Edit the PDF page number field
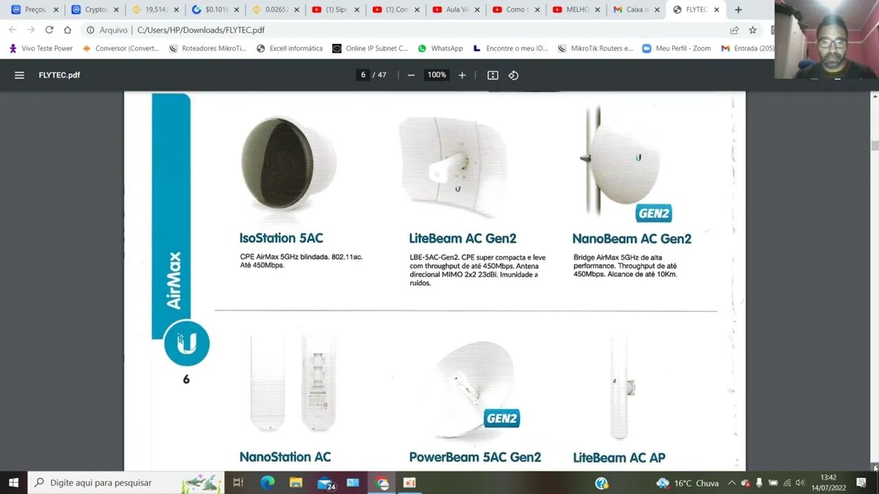This screenshot has width=879, height=494. point(363,75)
